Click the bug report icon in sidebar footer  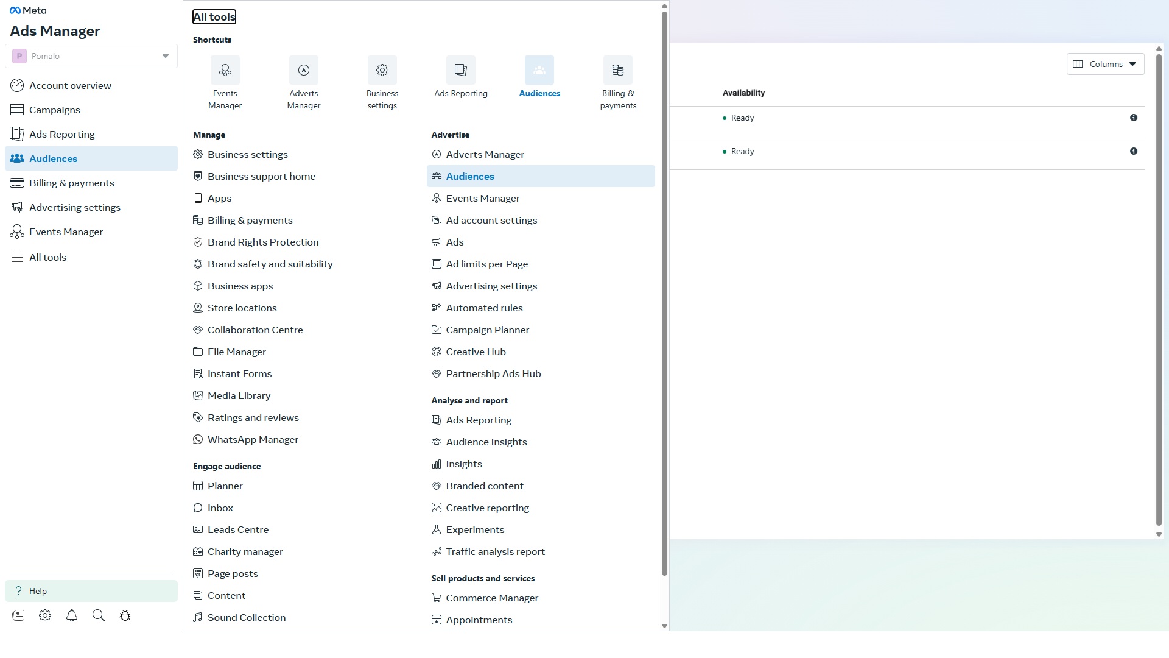click(125, 615)
